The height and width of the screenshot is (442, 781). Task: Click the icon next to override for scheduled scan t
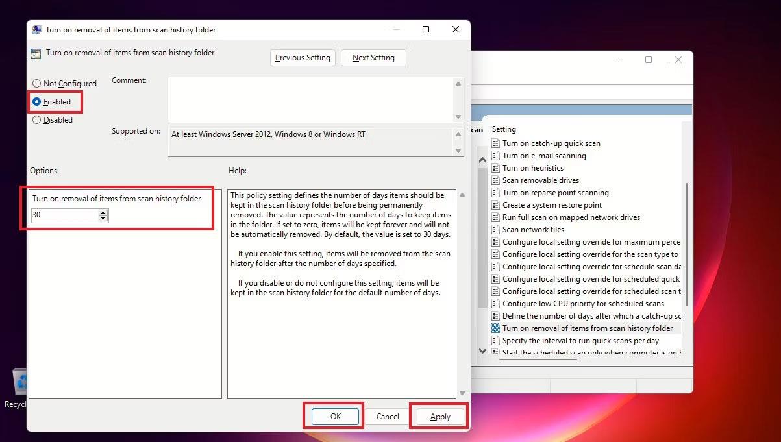click(x=496, y=291)
